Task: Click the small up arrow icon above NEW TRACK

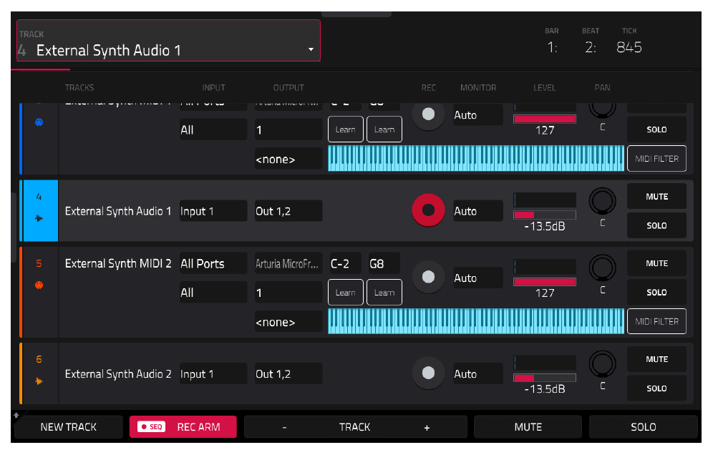Action: click(16, 415)
